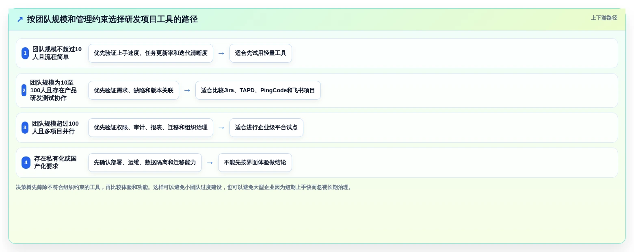Select the 团队规模超过100人且多项目并行 label
Screen dimensions: 634x252
55,128
